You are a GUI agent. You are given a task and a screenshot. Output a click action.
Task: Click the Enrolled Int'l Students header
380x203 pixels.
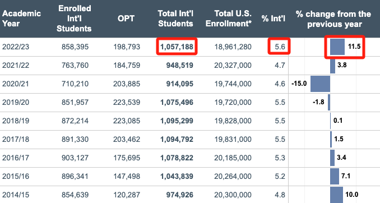coord(74,19)
